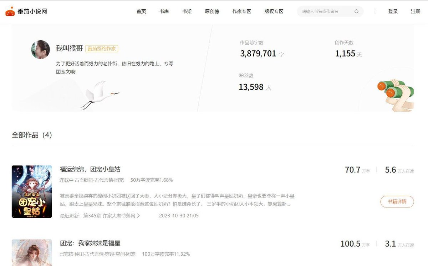Click 50万字读完率1.68% text
This screenshot has height=266, width=428.
[x=152, y=180]
